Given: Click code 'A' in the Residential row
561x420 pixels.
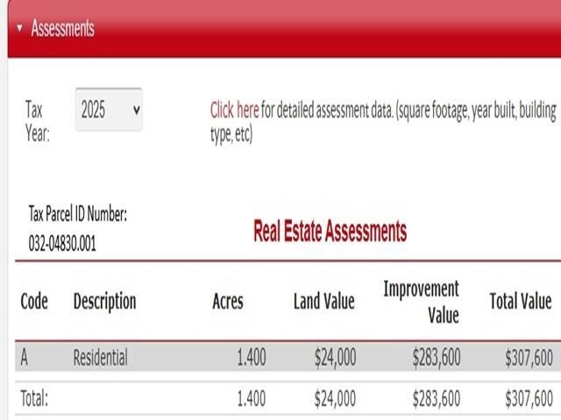Looking at the screenshot, I should tap(25, 357).
